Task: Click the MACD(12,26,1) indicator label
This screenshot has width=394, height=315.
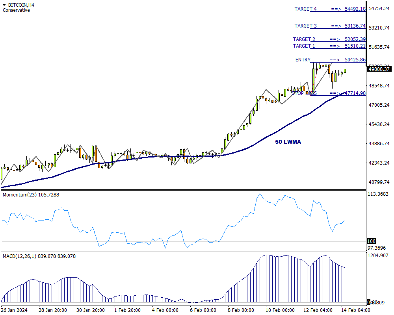Action: (39, 256)
